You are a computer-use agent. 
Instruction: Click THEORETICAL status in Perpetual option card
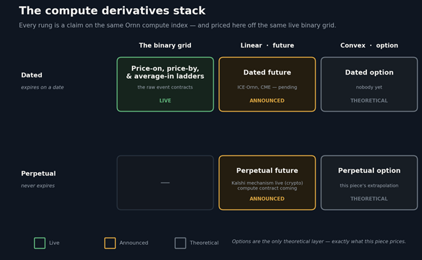[x=369, y=199]
